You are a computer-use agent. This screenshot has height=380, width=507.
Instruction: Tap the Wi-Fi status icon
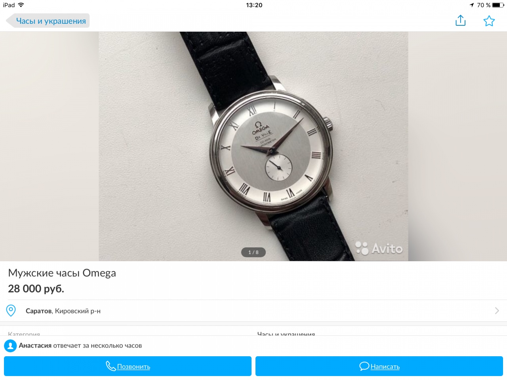21,5
